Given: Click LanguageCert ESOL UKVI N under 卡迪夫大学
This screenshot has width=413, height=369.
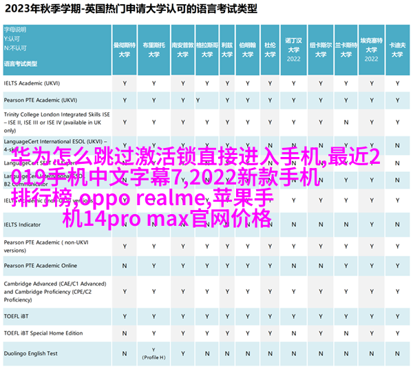Looking at the screenshot, I should point(397,145).
